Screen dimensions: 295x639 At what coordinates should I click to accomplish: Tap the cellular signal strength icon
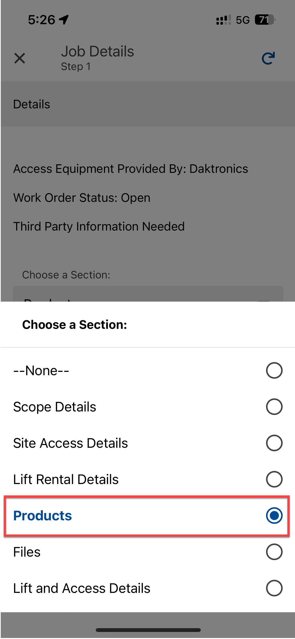pos(223,20)
